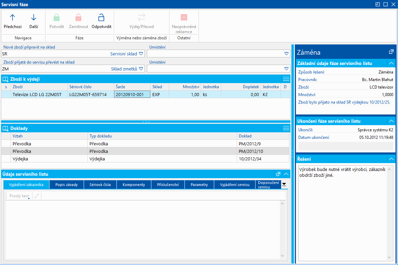Click the Odpotvrdit unlock icon
This screenshot has width=398, height=265.
point(101,18)
